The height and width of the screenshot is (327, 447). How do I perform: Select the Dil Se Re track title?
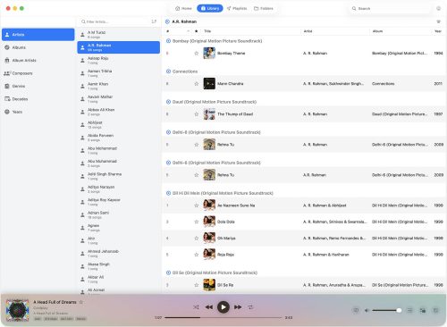tap(225, 285)
